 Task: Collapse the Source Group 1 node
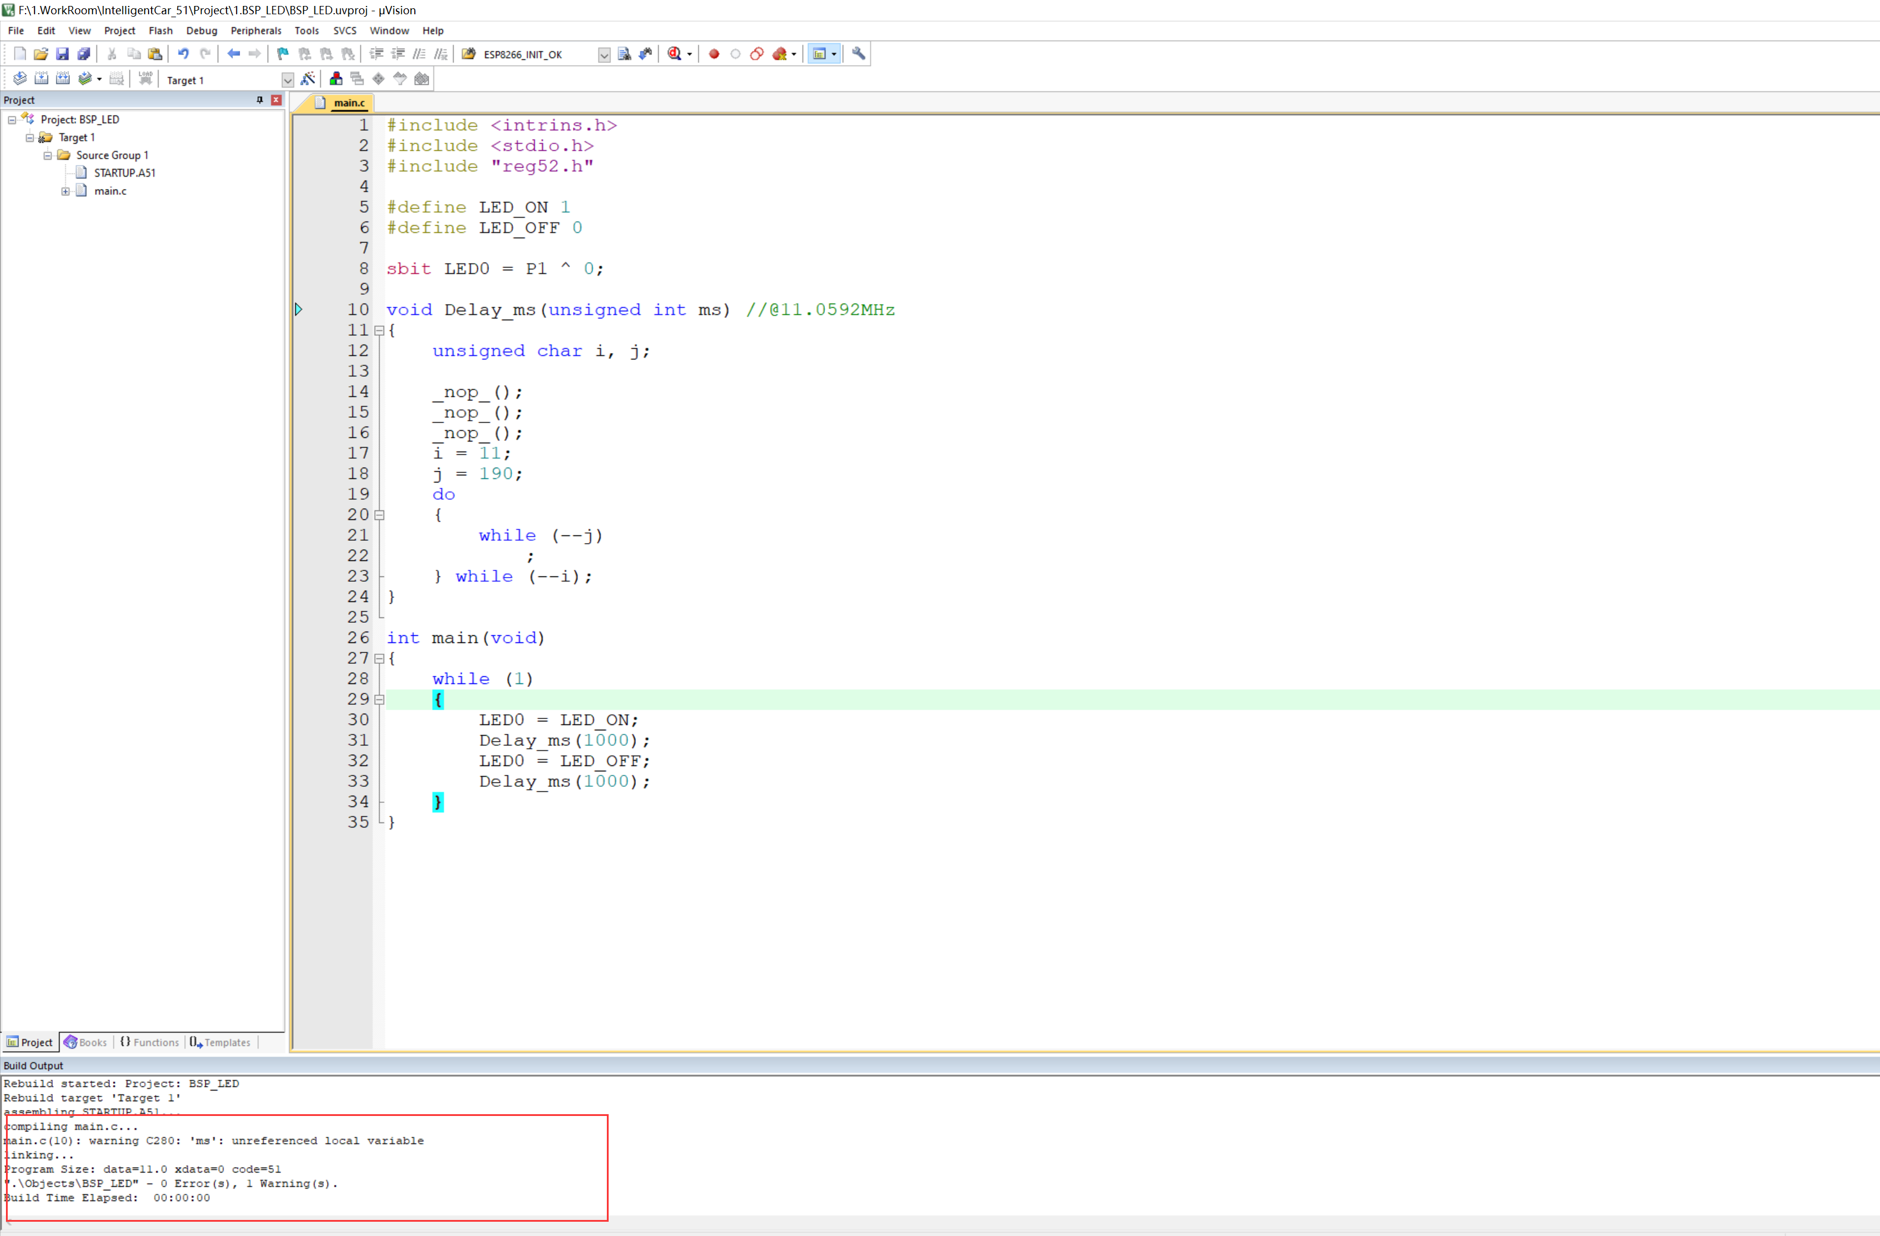click(x=48, y=156)
